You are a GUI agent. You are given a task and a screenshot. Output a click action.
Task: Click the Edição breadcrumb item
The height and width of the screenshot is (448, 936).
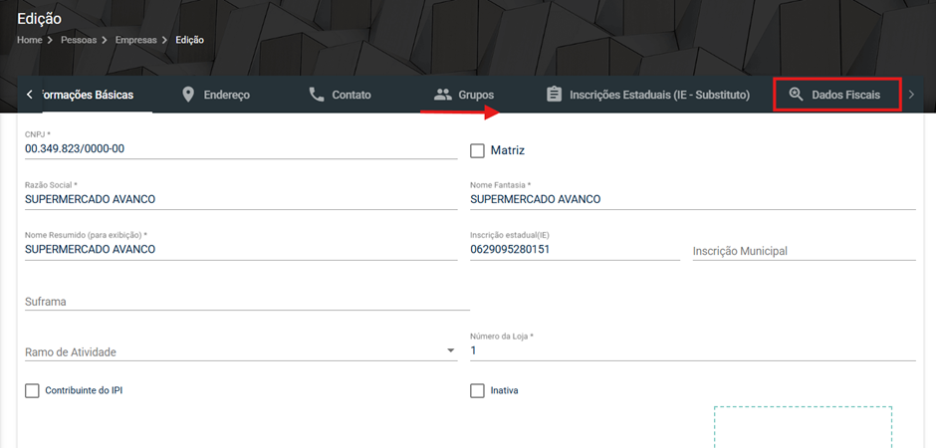tap(190, 40)
